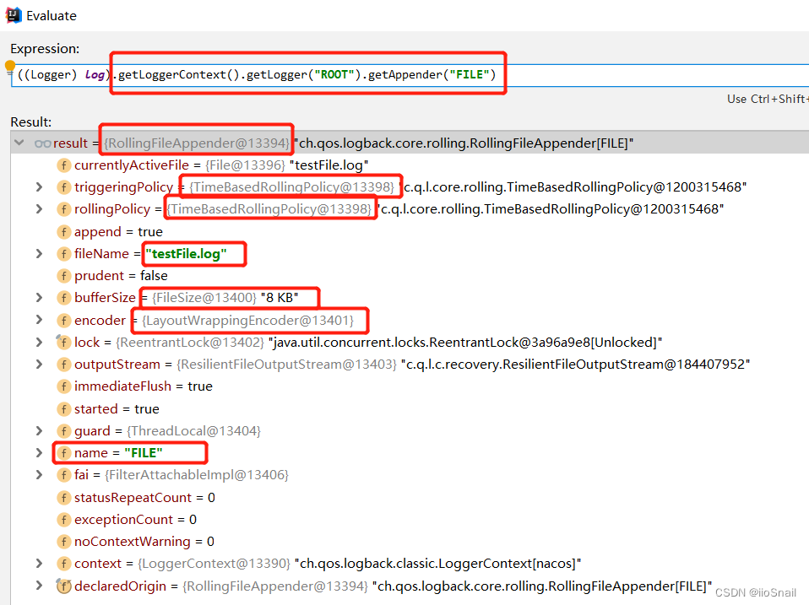Click the f field icon beside append

(64, 231)
